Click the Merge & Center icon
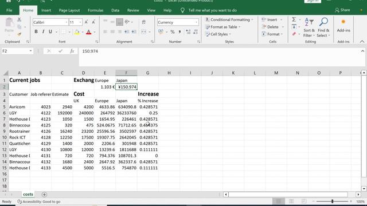The width and height of the screenshot is (367, 206). point(144,31)
